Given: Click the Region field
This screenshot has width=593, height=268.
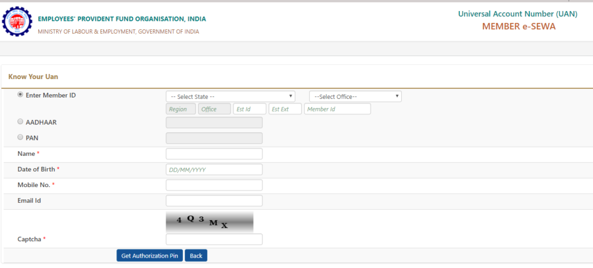Looking at the screenshot, I should point(181,109).
